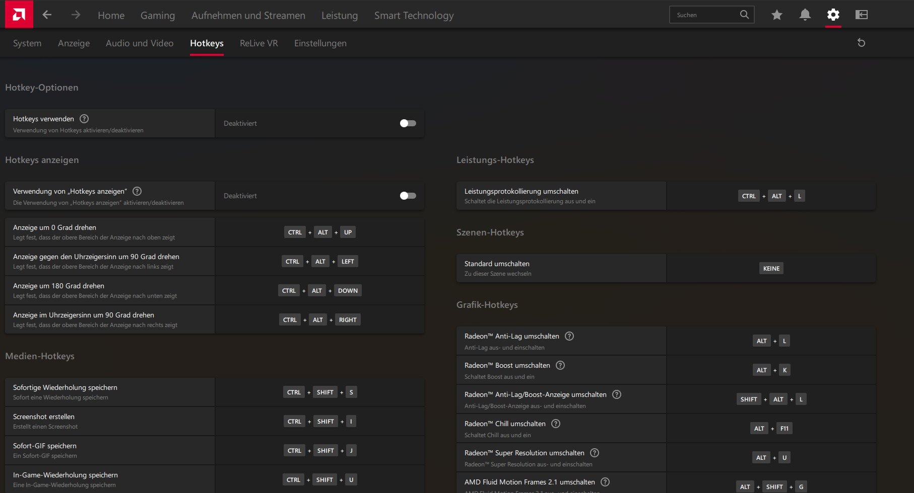Show help for AMD Fluid Motion Frames 2.1
The width and height of the screenshot is (914, 493).
pos(605,482)
